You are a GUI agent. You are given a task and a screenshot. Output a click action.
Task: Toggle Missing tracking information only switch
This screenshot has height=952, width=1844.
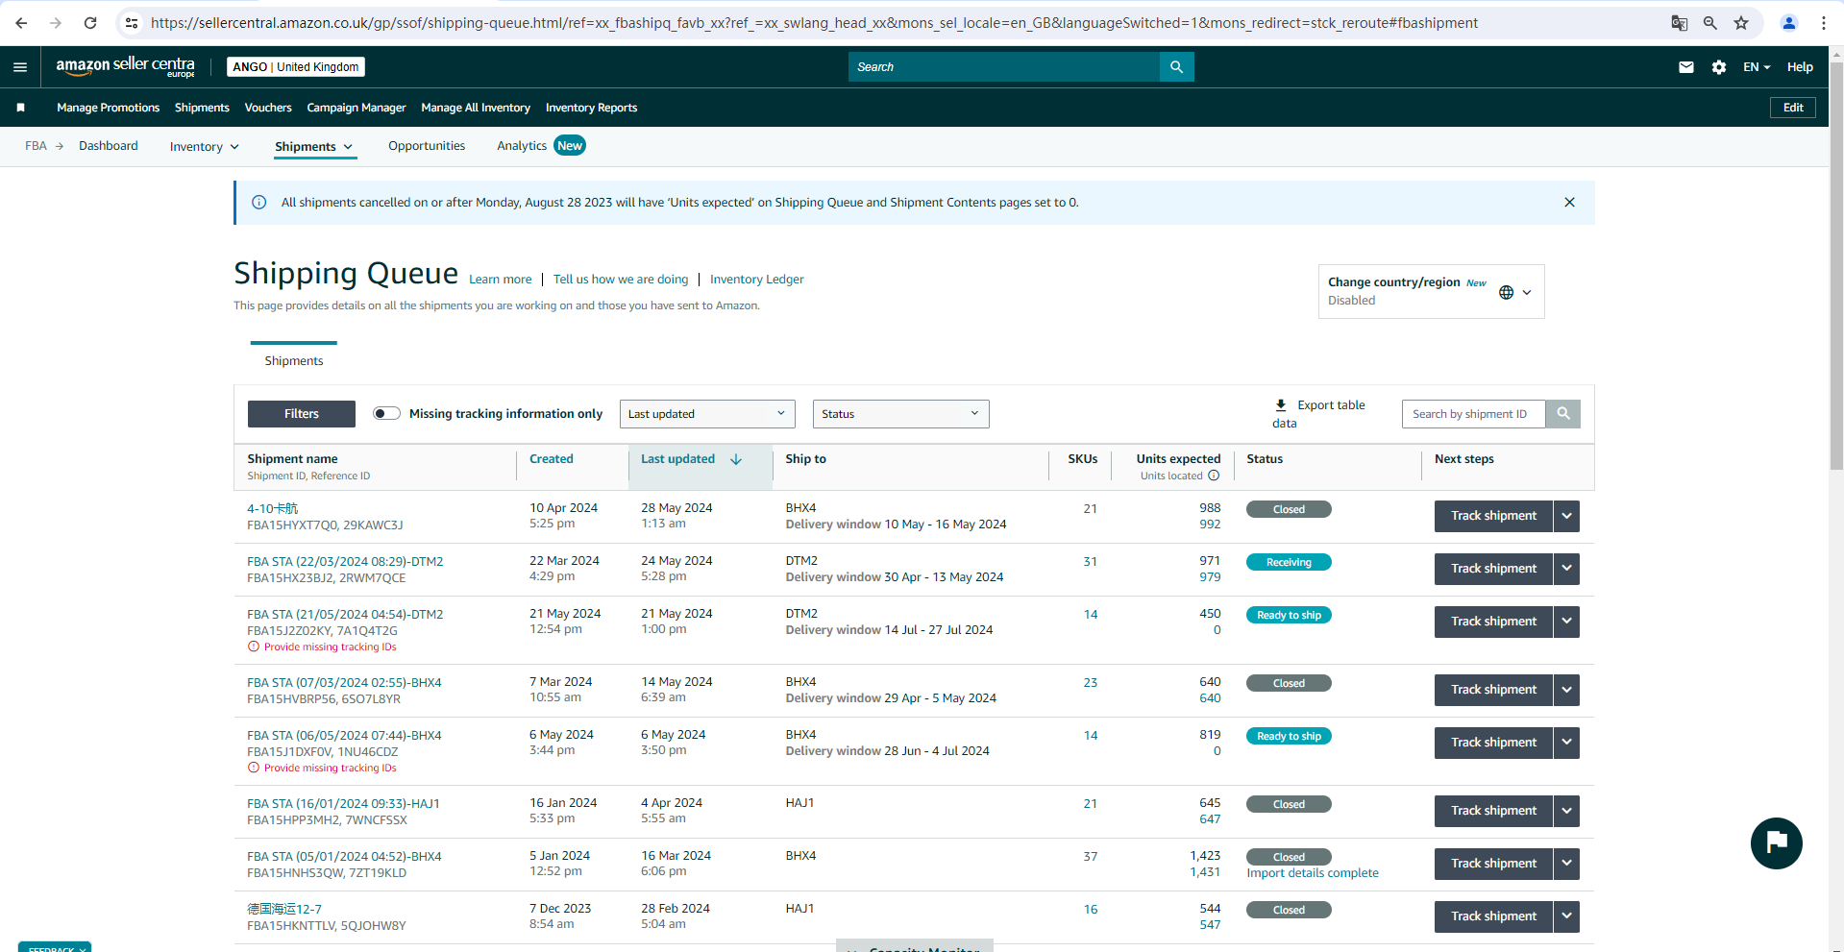[386, 414]
